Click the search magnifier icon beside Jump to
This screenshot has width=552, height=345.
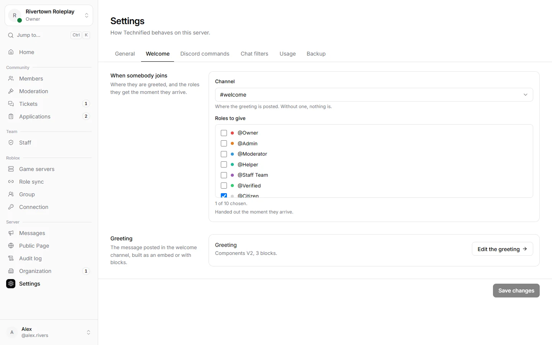tap(11, 35)
